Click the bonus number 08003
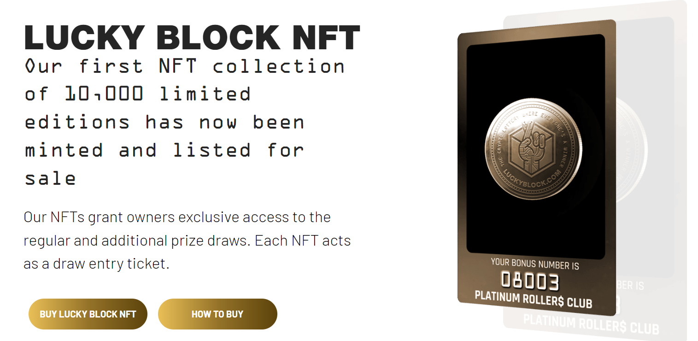The width and height of the screenshot is (698, 341). click(x=530, y=282)
